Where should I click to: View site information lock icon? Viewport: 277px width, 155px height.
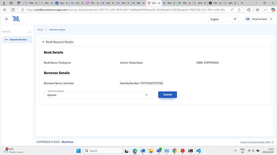coord(22,10)
